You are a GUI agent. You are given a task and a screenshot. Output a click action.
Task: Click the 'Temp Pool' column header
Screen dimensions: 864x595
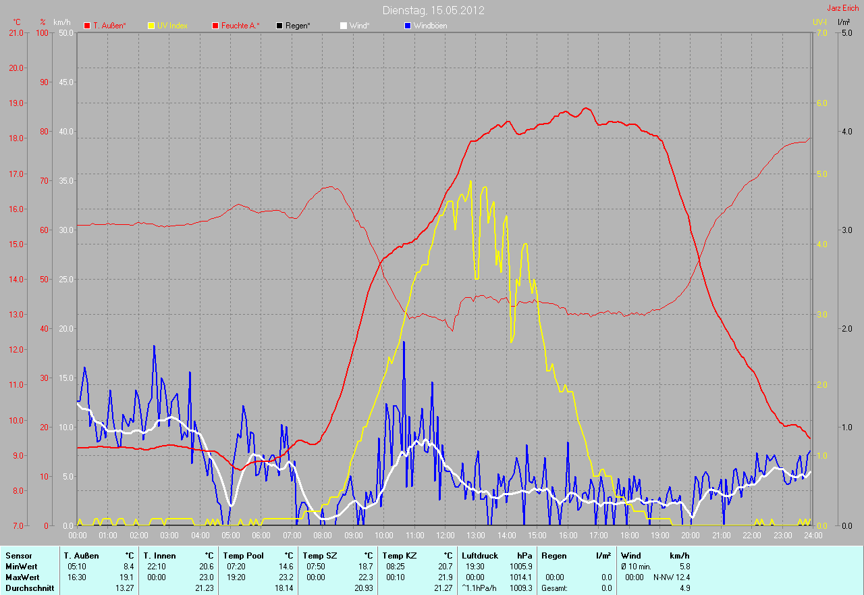[x=243, y=556]
